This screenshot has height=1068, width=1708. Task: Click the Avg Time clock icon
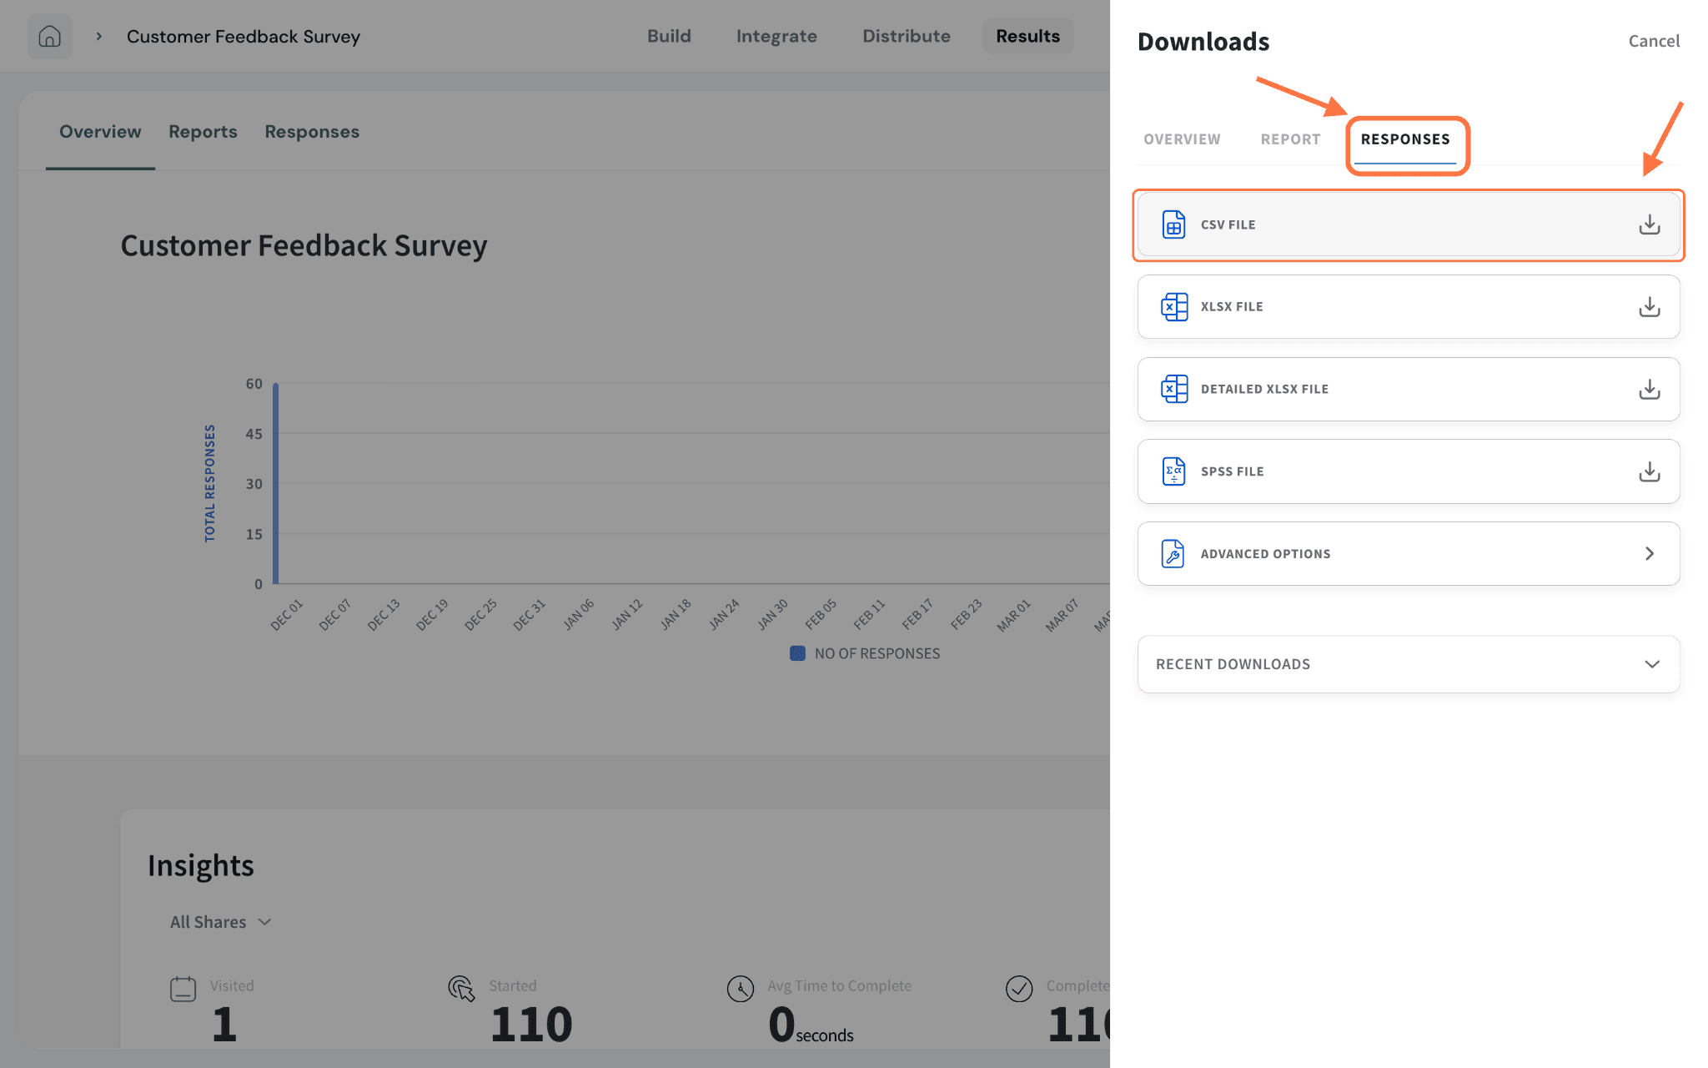pos(740,989)
